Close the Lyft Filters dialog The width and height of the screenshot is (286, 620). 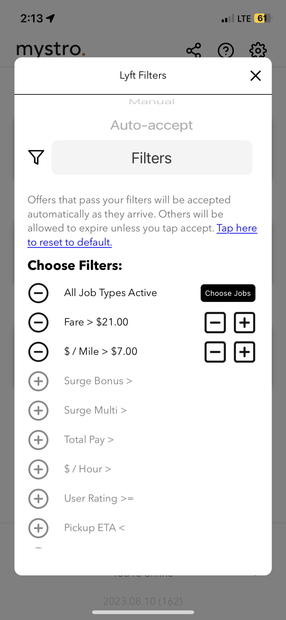click(x=256, y=76)
